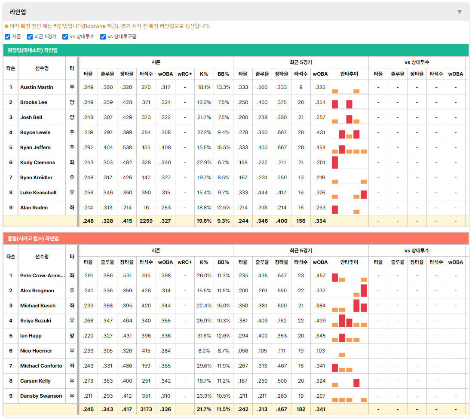Image resolution: width=472 pixels, height=420 pixels.
Task: Click the orange notice dot icon
Action: pyautogui.click(x=6, y=27)
